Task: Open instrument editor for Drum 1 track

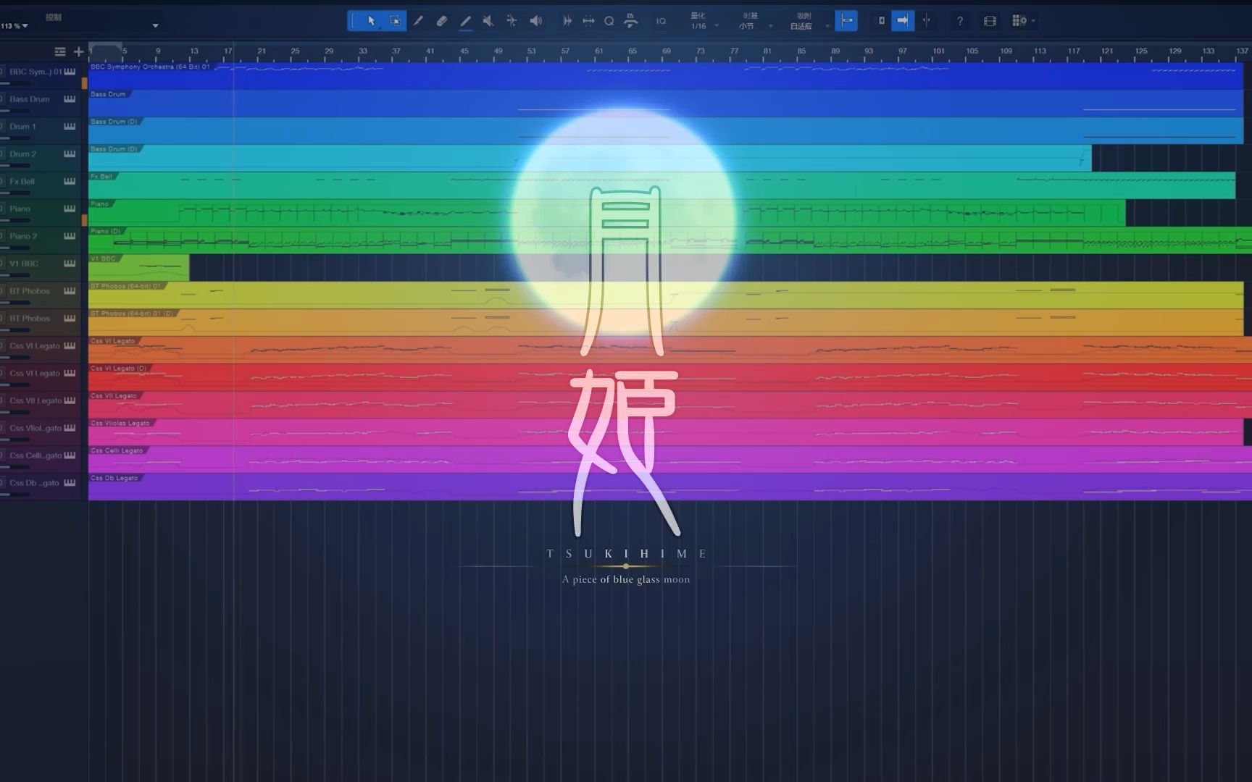Action: (70, 127)
